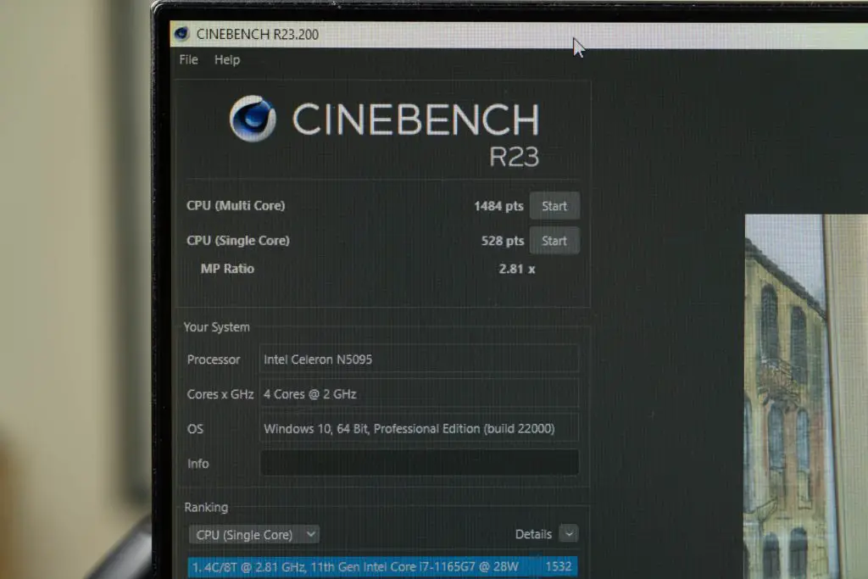The image size is (868, 579).
Task: Click the MP Ratio value 2.81 x
Action: [x=516, y=269]
